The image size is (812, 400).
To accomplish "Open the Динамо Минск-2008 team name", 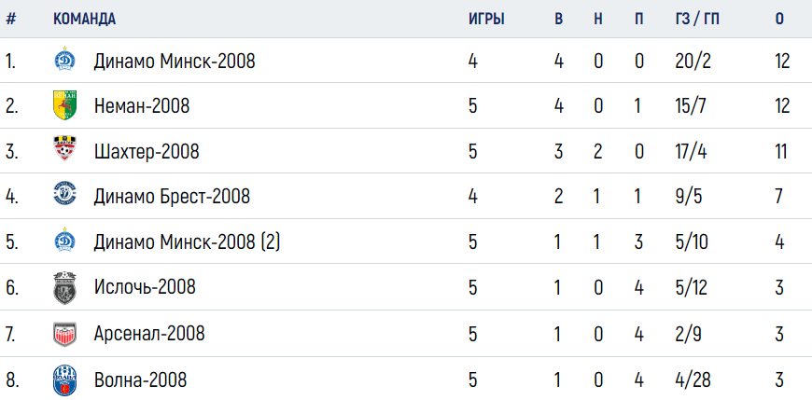I will tap(175, 62).
